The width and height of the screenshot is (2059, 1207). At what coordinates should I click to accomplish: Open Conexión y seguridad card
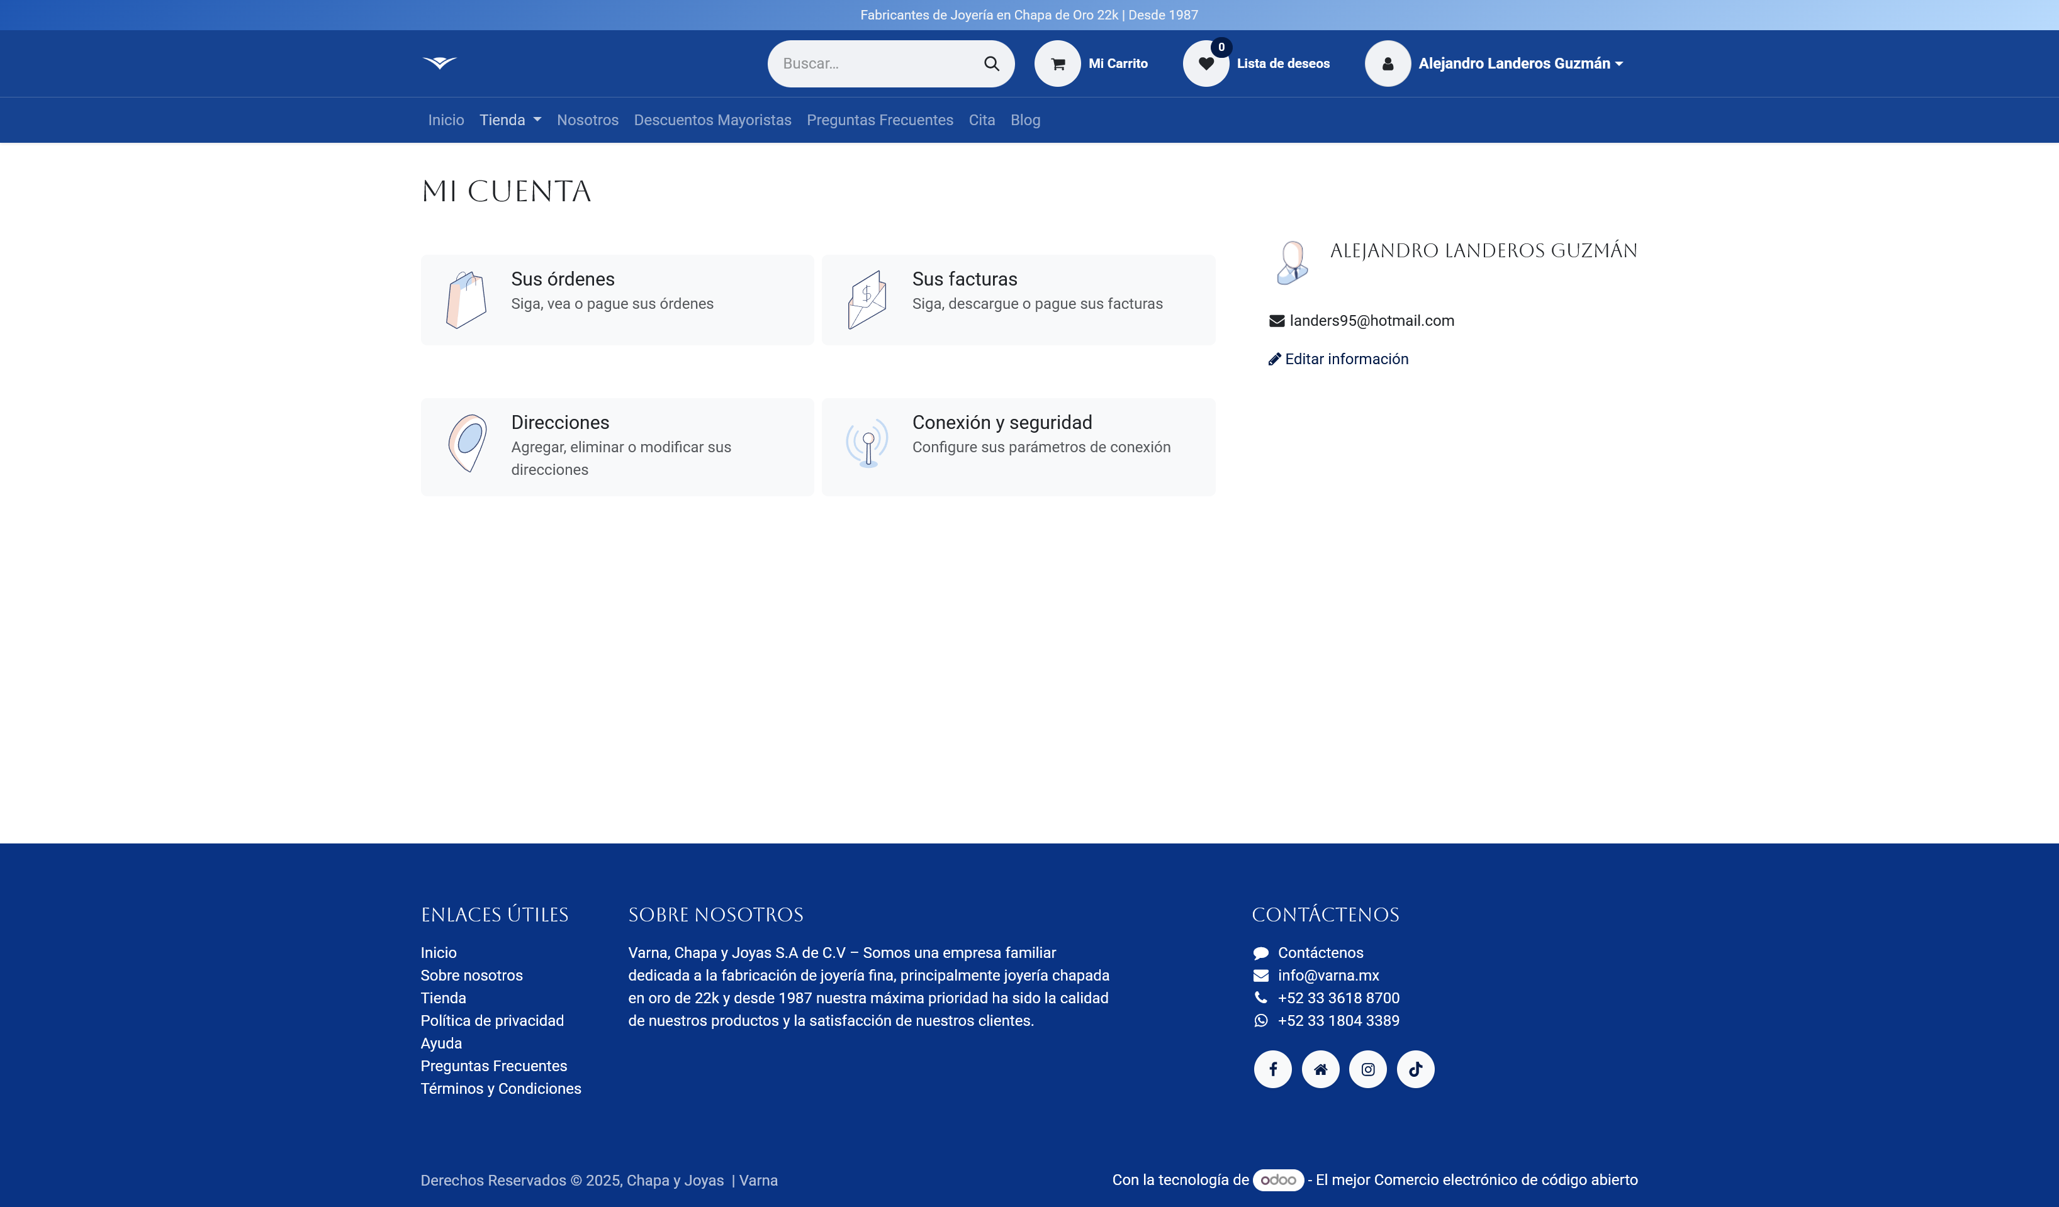(1018, 447)
